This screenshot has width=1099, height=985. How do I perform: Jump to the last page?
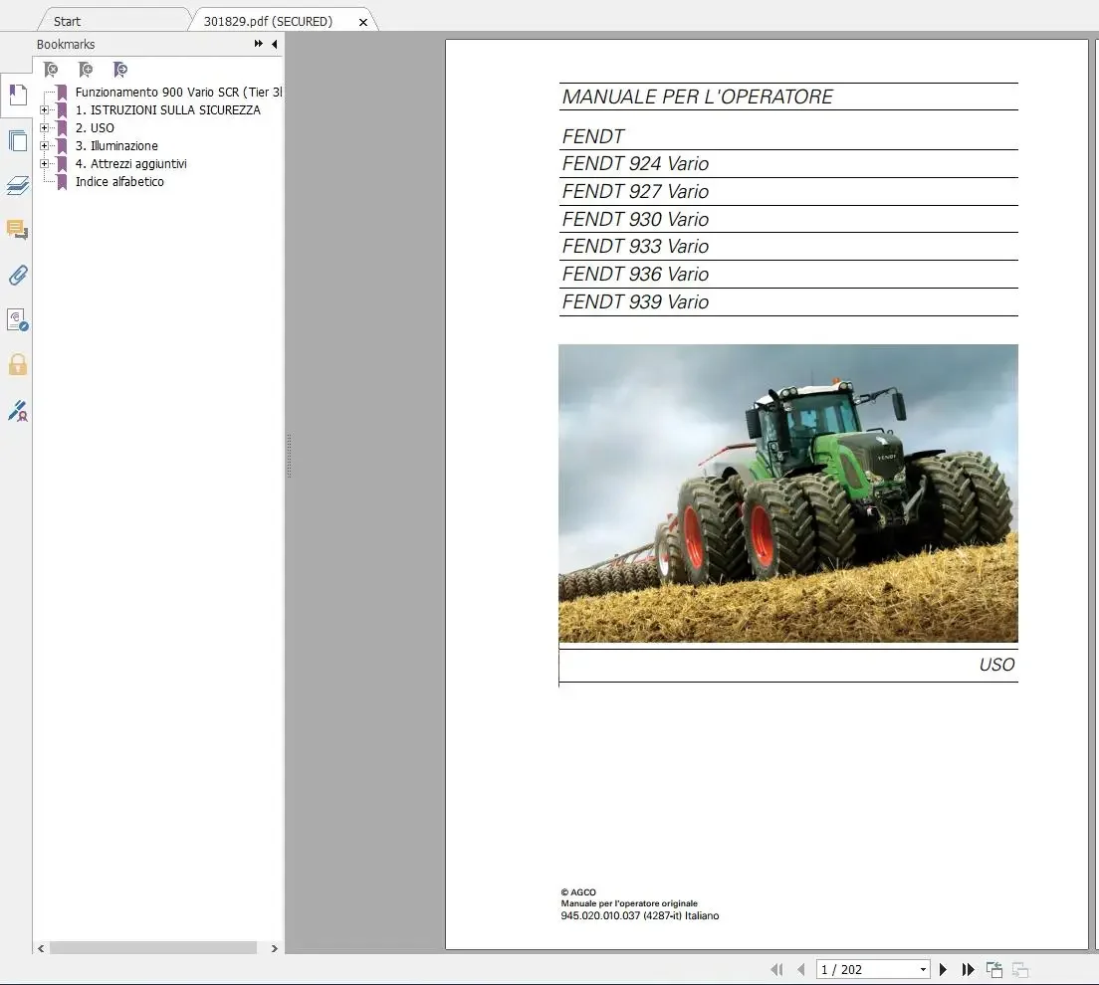[968, 970]
